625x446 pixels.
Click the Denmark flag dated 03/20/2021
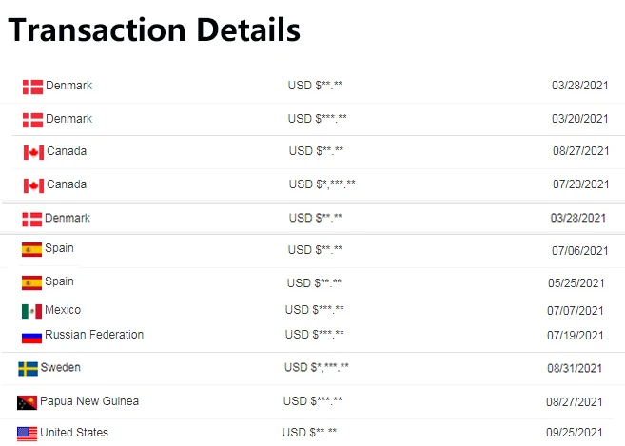pyautogui.click(x=32, y=120)
